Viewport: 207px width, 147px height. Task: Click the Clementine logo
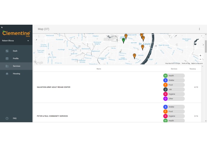click(x=16, y=34)
